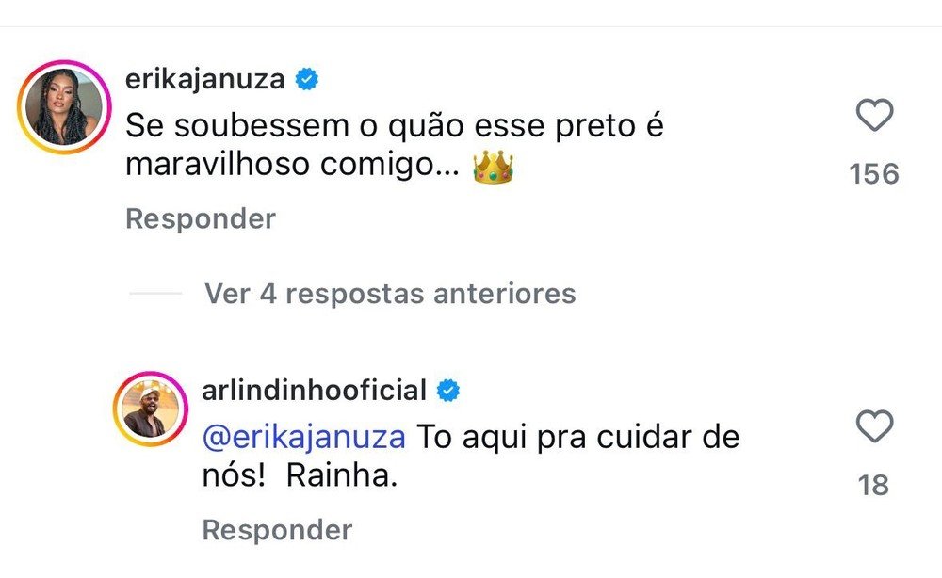Viewport: 942px width, 578px height.
Task: Click erikajanuza's verified badge
Action: click(x=306, y=80)
